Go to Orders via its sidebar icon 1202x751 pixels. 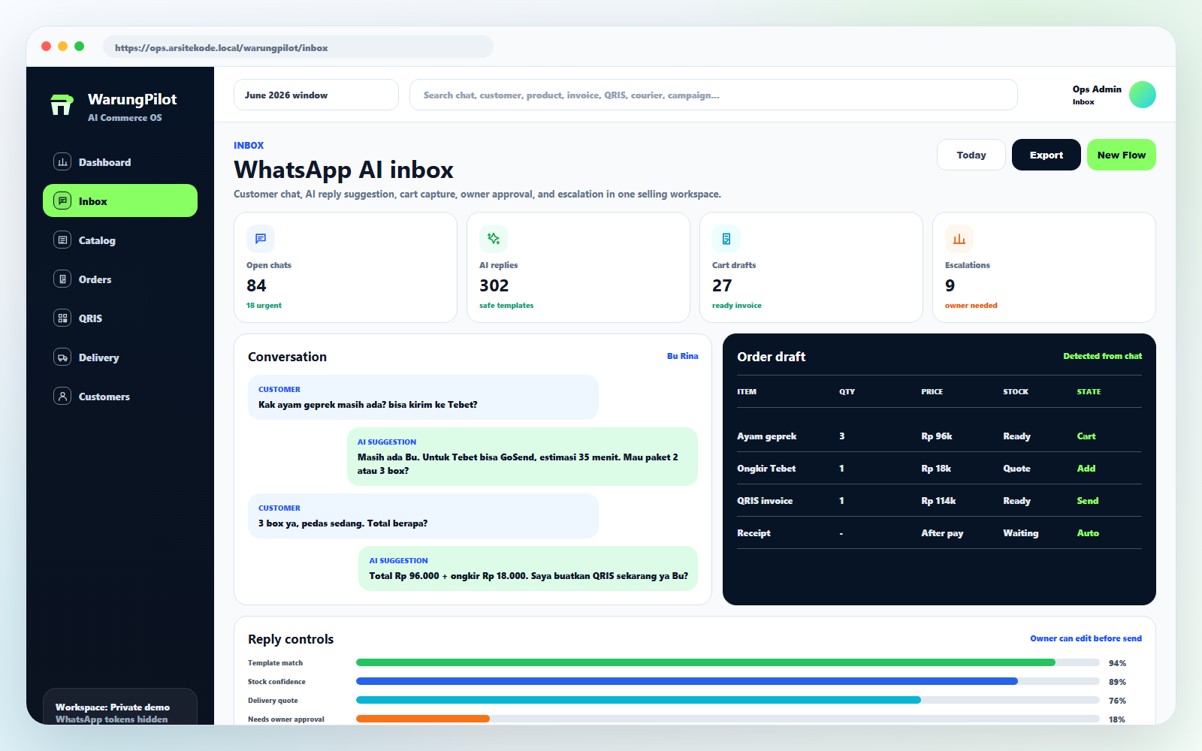(x=62, y=279)
